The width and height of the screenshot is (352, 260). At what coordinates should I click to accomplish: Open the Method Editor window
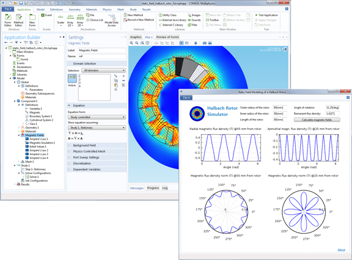[x=18, y=20]
